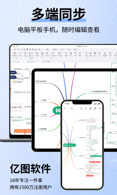Insert a 子主题 subtopic from the ribbon
The width and height of the screenshot is (117, 195).
click(47, 53)
